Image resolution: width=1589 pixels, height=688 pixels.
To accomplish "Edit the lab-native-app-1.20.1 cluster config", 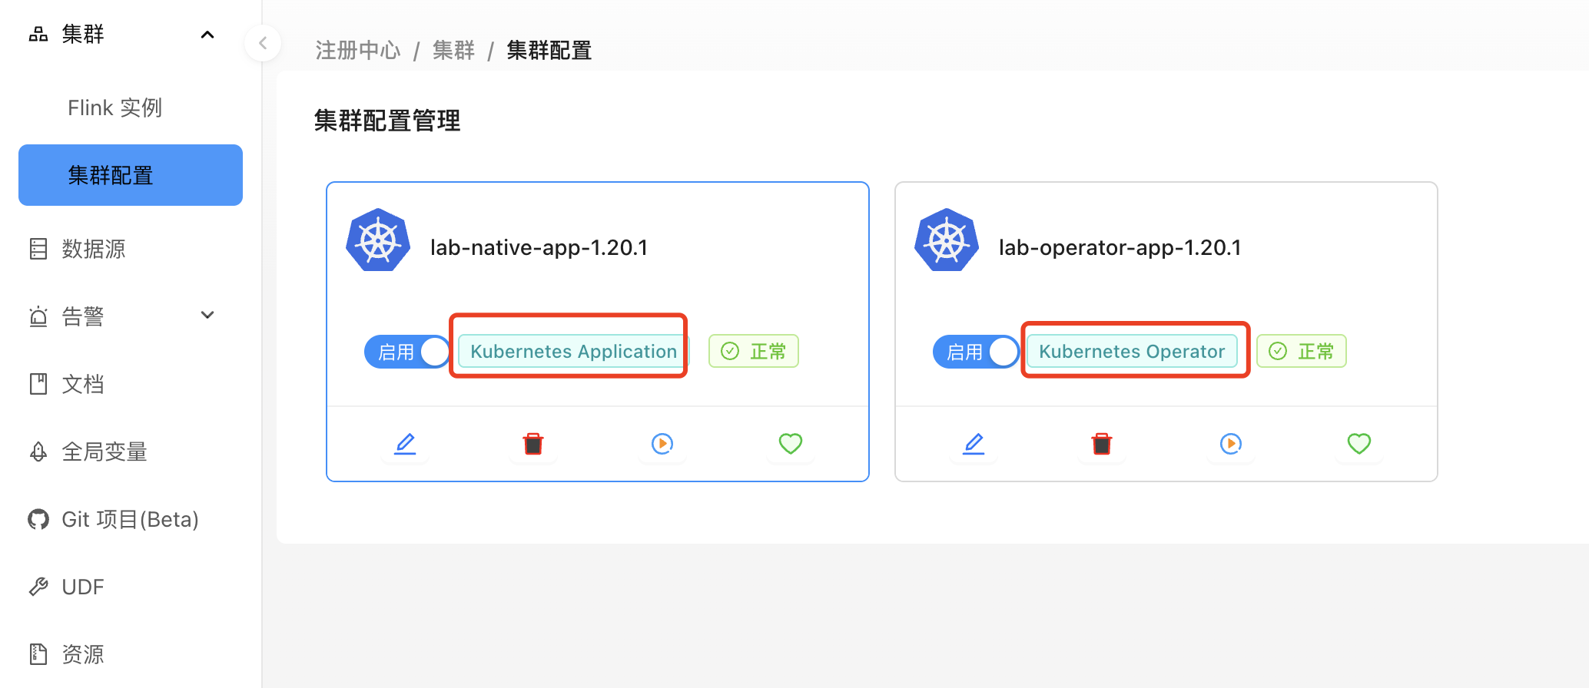I will click(x=405, y=444).
